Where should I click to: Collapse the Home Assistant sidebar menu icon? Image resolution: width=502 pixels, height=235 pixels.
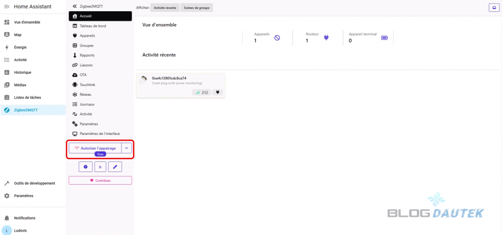tap(7, 6)
